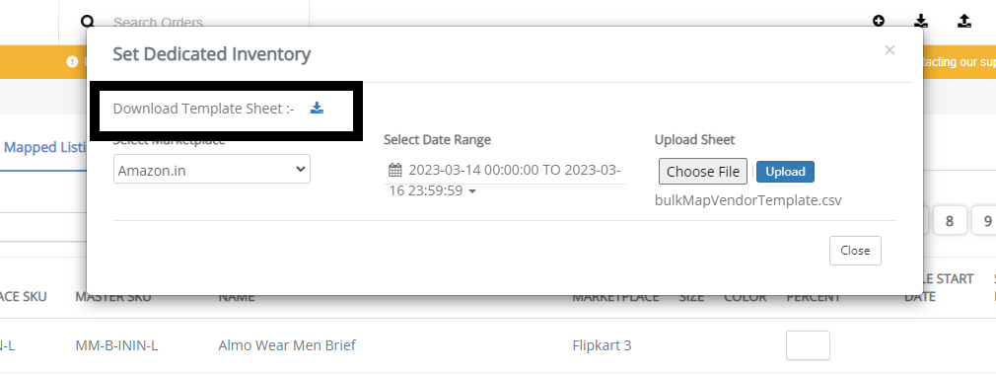Click the Close button in the dialog
This screenshot has width=996, height=375.
[855, 251]
